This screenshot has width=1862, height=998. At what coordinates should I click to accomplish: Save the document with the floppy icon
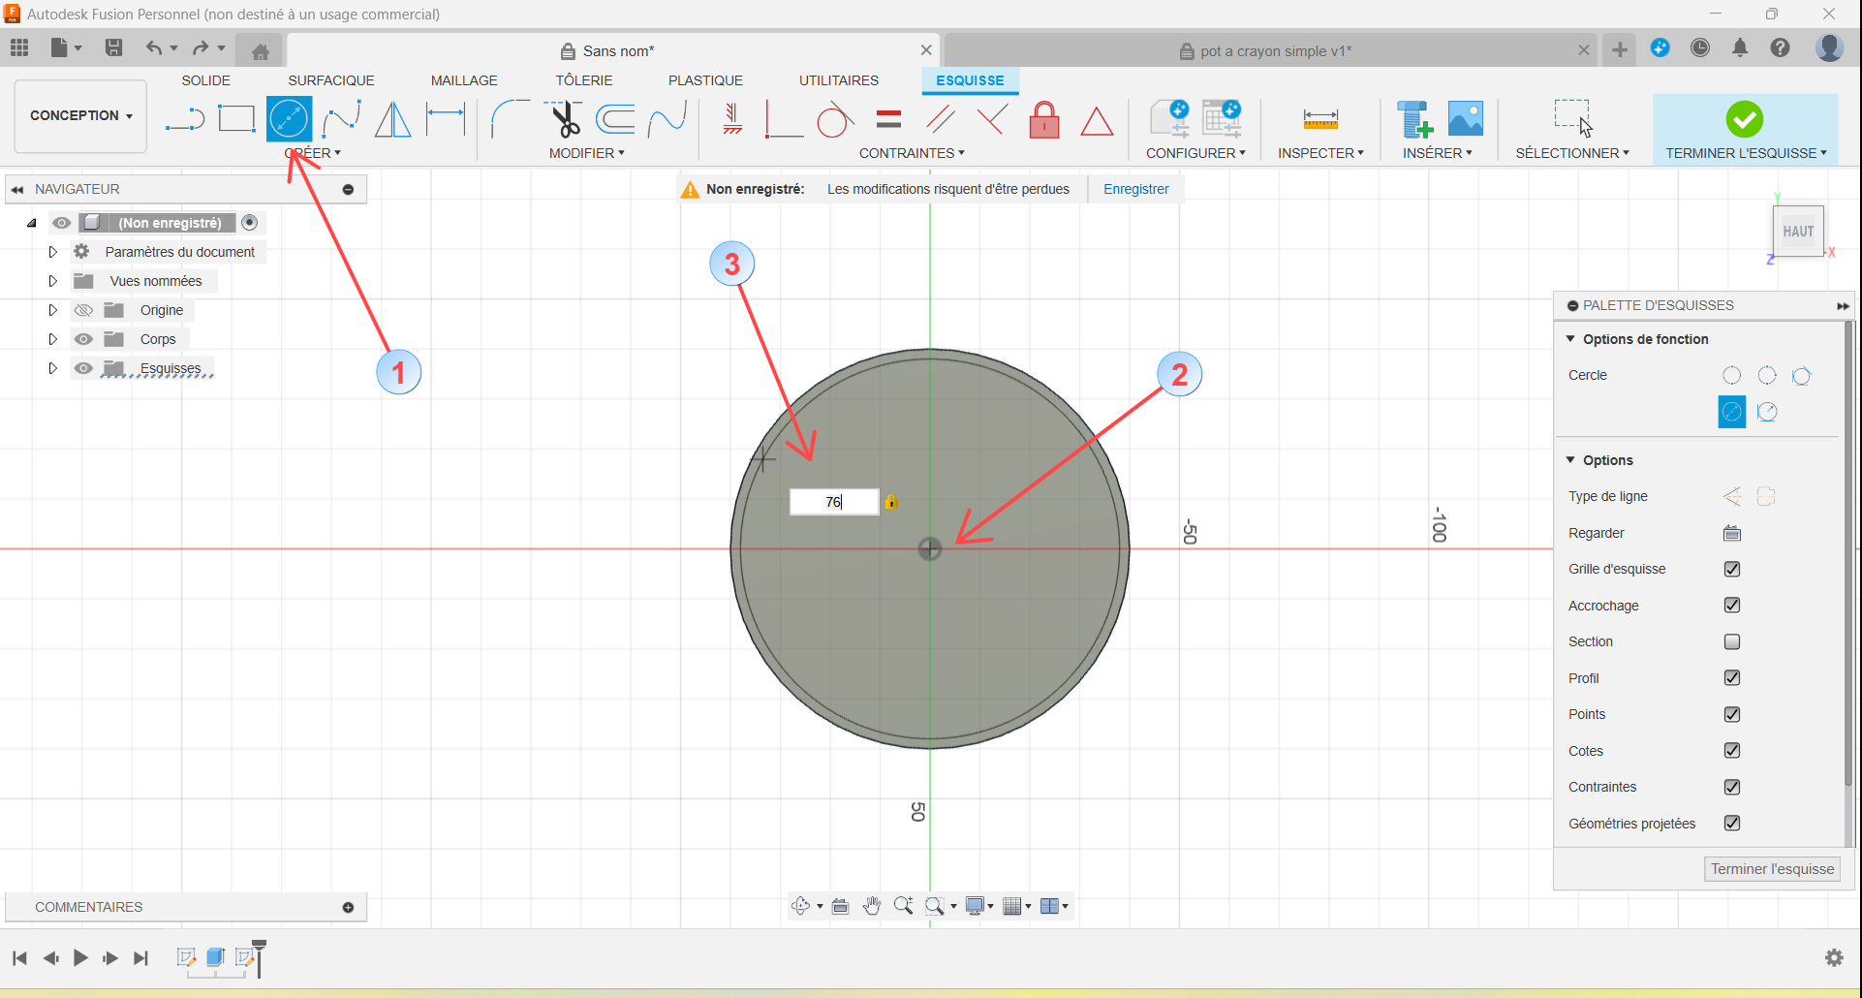coord(113,47)
